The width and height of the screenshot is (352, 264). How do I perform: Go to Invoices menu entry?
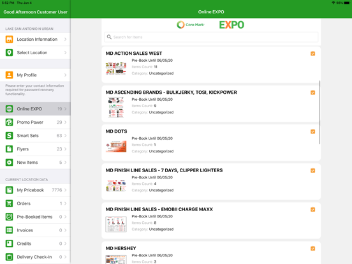35,230
